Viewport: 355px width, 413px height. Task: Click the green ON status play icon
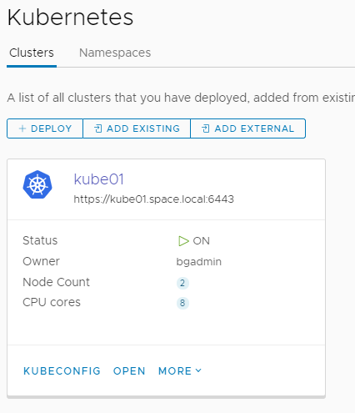click(x=183, y=241)
